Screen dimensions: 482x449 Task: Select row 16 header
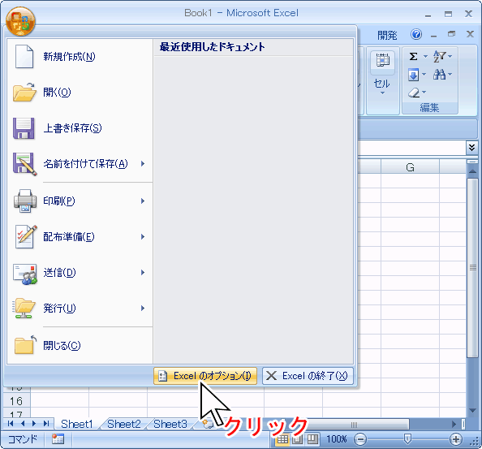pyautogui.click(x=16, y=401)
